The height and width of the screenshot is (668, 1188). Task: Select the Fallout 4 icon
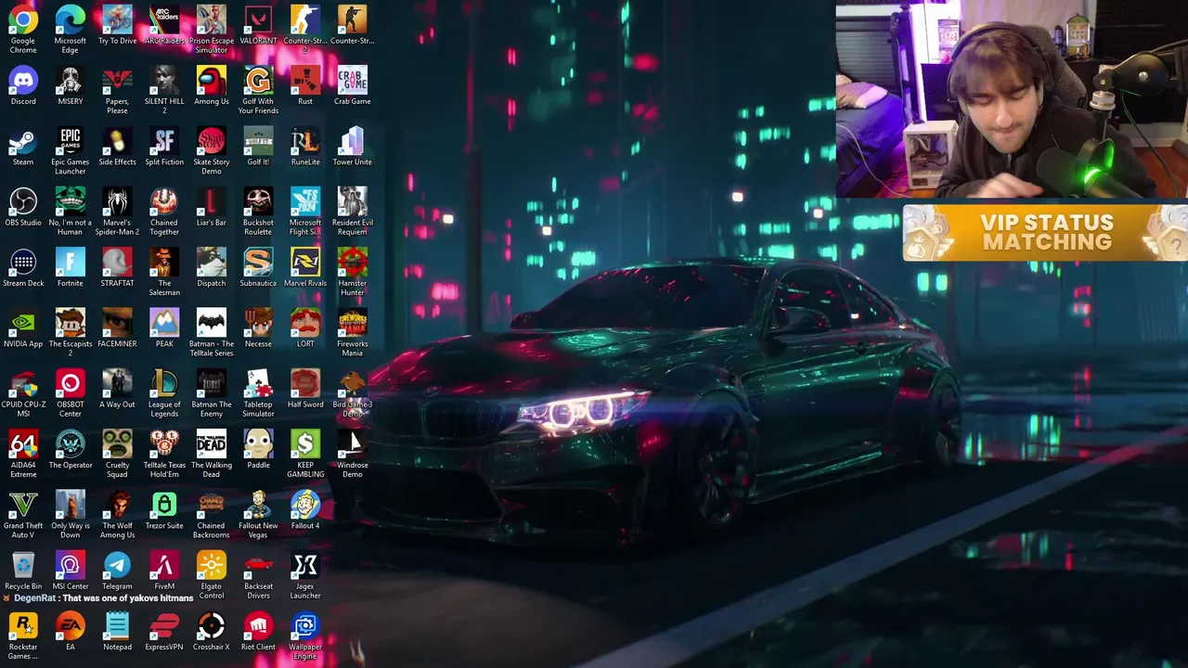tap(305, 509)
